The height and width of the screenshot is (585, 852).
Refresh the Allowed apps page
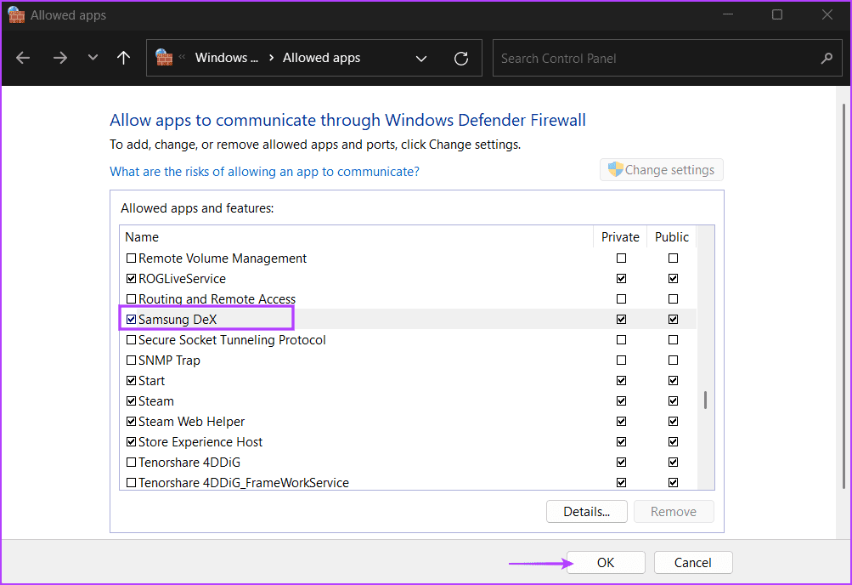click(x=460, y=58)
